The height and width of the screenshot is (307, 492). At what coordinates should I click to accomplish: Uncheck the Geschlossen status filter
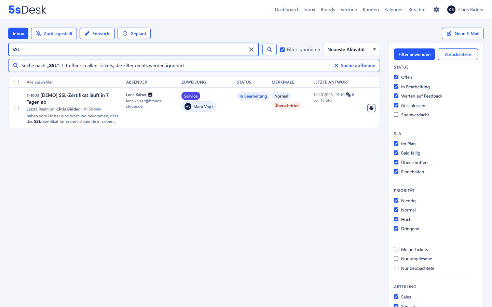point(396,105)
